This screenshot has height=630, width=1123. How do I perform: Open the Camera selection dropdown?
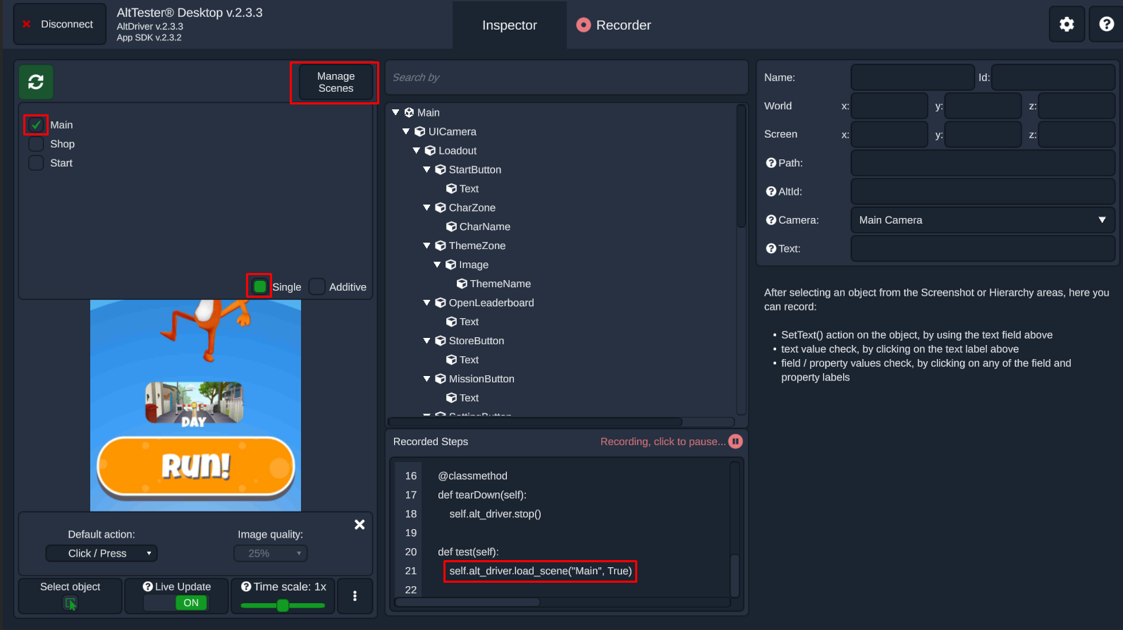983,220
